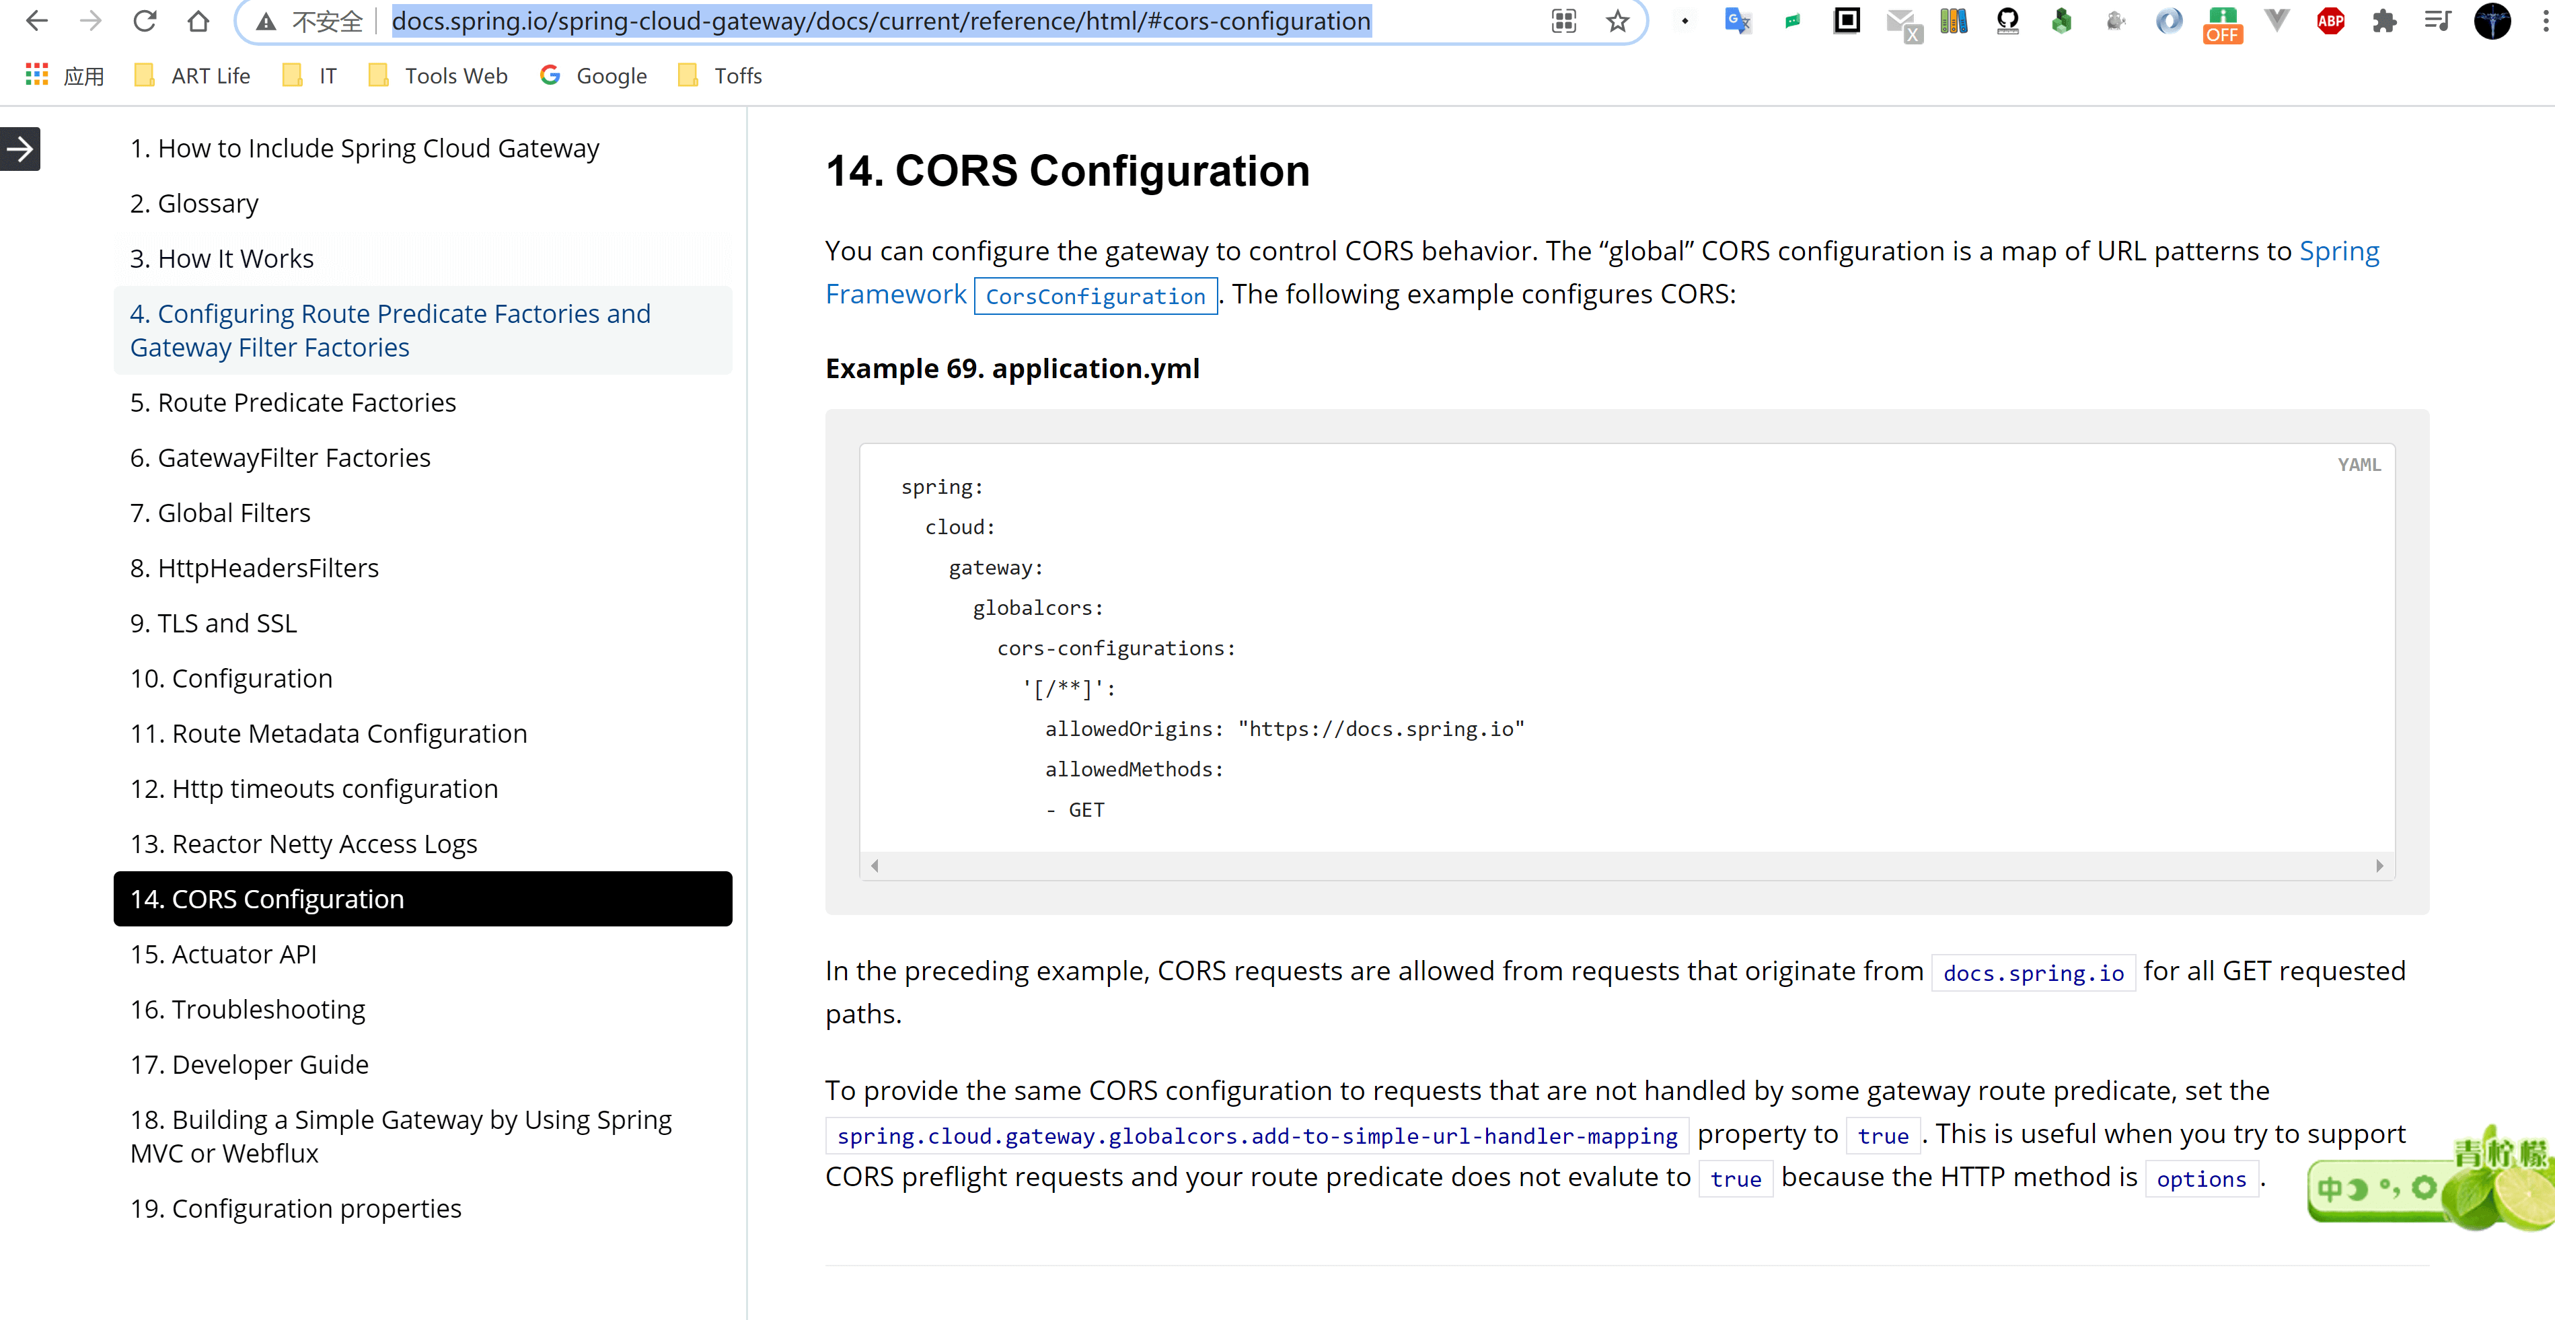The height and width of the screenshot is (1320, 2555).
Task: Open the Extensions puzzle menu
Action: pos(2384,21)
